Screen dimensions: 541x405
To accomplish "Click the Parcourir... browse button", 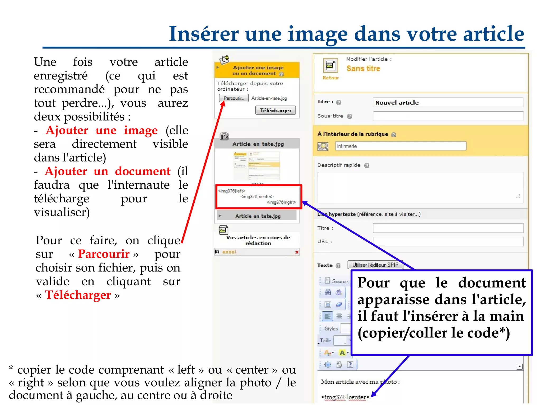I will [234, 98].
